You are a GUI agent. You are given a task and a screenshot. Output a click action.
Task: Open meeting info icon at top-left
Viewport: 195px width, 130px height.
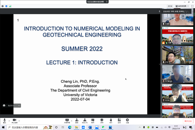coord(2,6)
